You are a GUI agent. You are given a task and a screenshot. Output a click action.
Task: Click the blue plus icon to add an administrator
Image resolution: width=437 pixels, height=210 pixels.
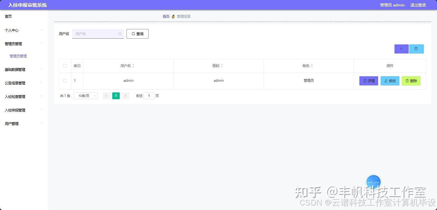pyautogui.click(x=401, y=49)
